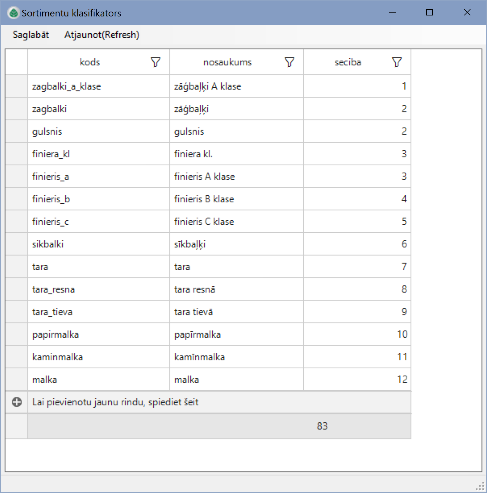The width and height of the screenshot is (487, 493).
Task: Open the Saglabāt menu
Action: tap(31, 34)
